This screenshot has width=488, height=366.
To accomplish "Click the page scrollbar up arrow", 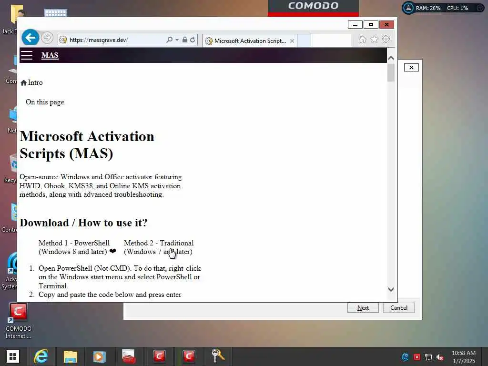I will pos(391,58).
